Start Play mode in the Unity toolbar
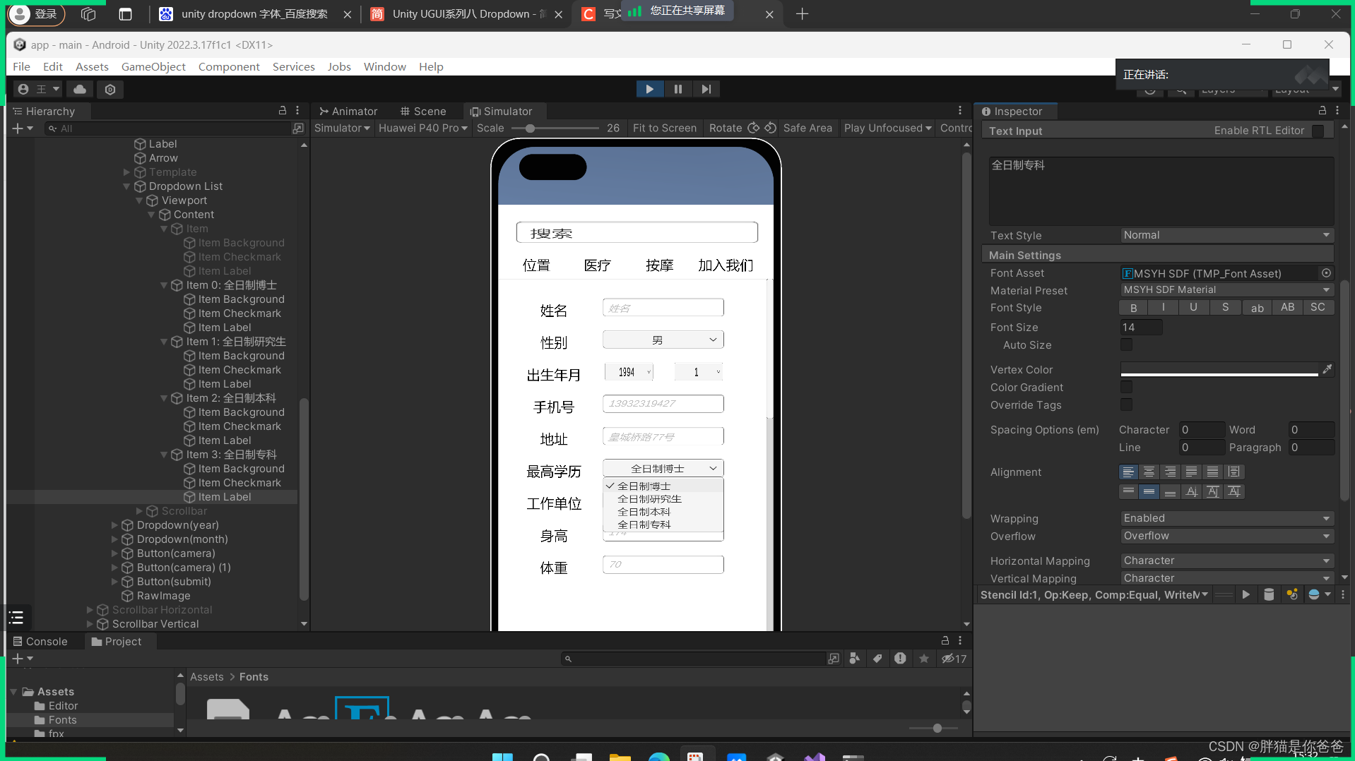Viewport: 1355px width, 761px height. click(649, 89)
